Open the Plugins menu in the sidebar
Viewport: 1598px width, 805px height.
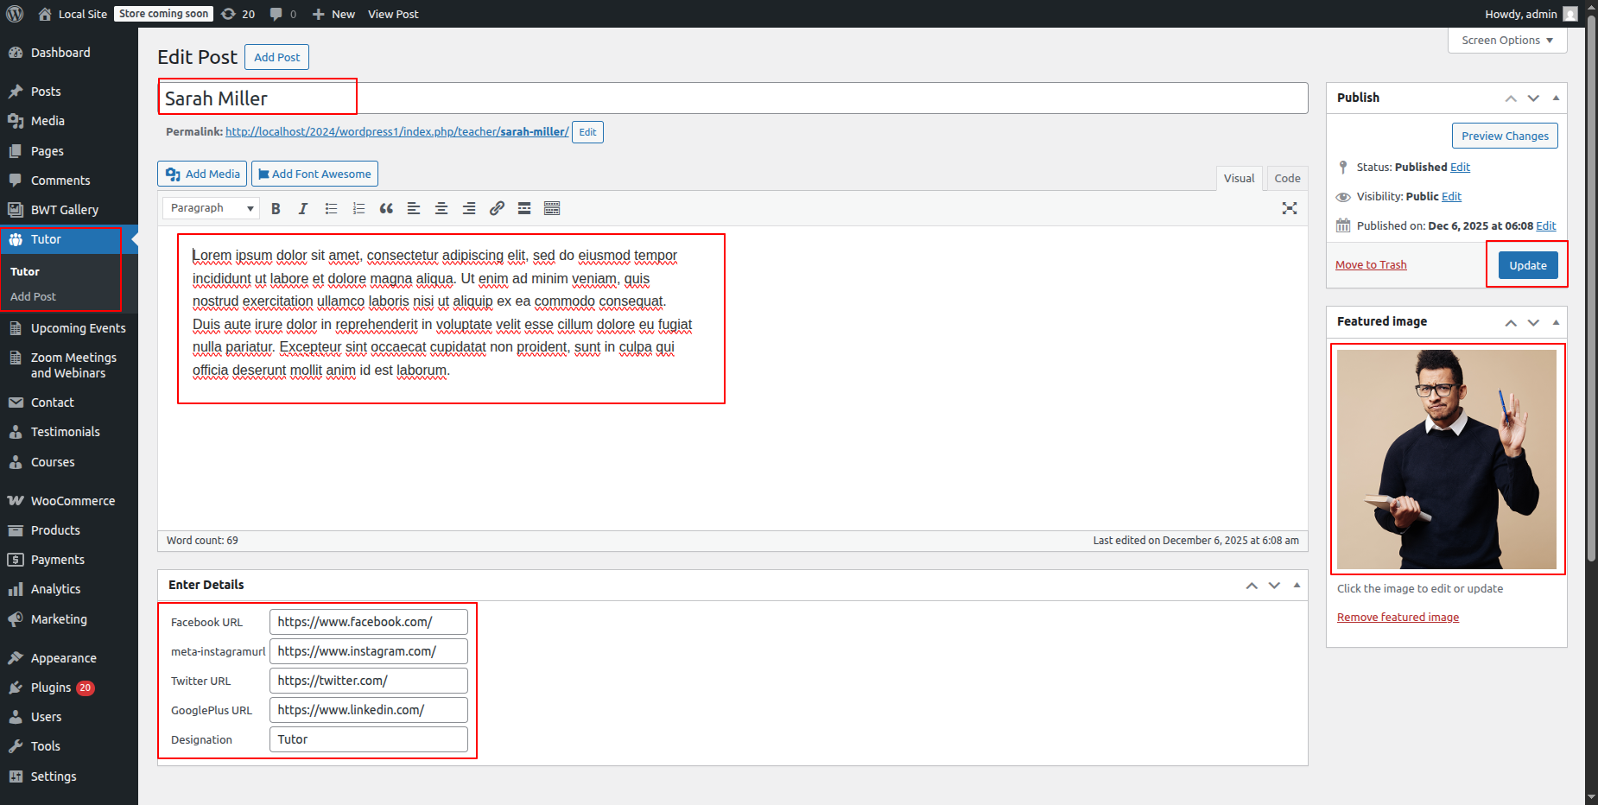[51, 688]
